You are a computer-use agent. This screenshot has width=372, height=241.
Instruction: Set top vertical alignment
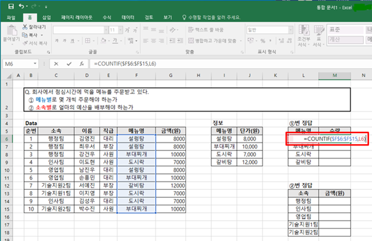146,30
